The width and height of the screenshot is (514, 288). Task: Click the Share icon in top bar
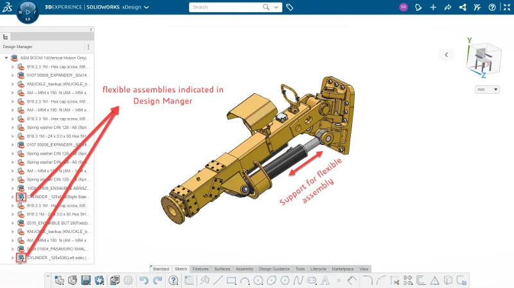coord(461,8)
